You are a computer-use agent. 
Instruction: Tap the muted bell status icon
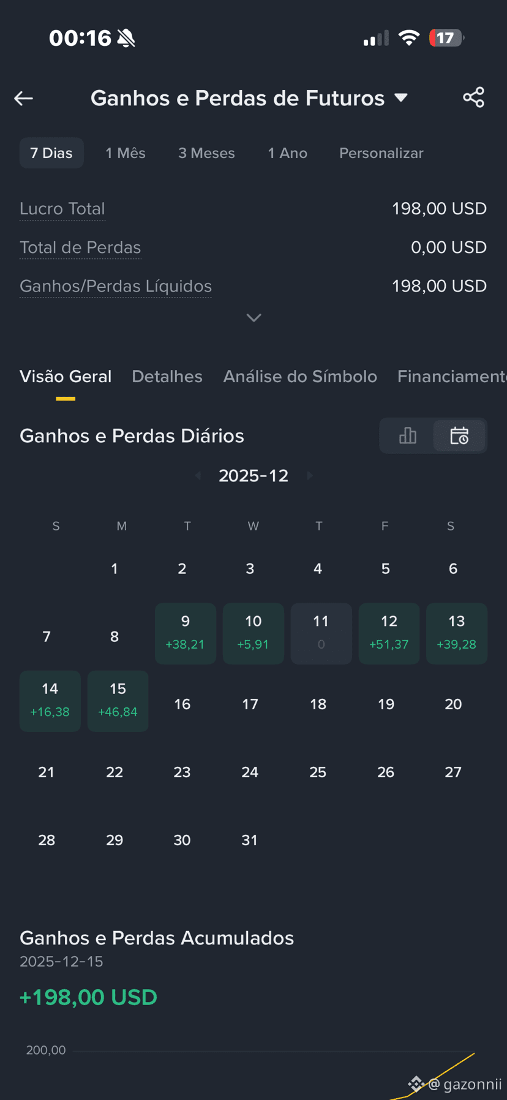click(x=126, y=38)
